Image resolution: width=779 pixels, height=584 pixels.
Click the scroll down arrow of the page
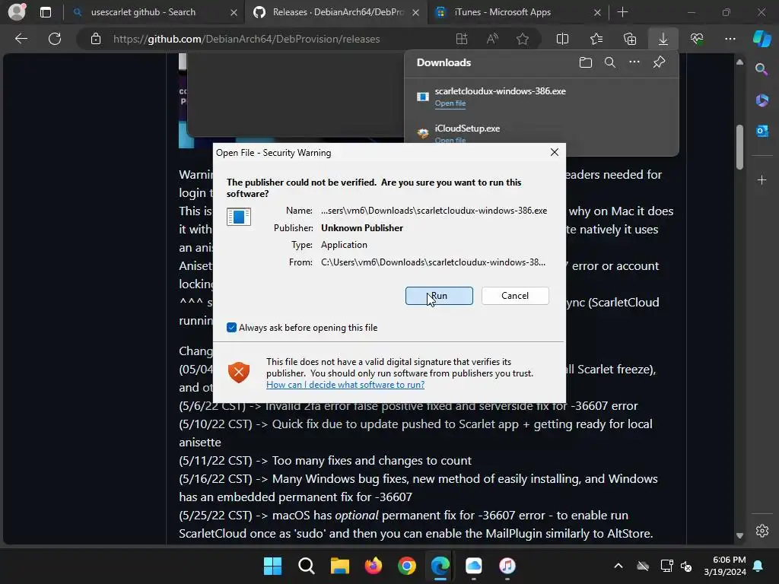click(x=739, y=535)
